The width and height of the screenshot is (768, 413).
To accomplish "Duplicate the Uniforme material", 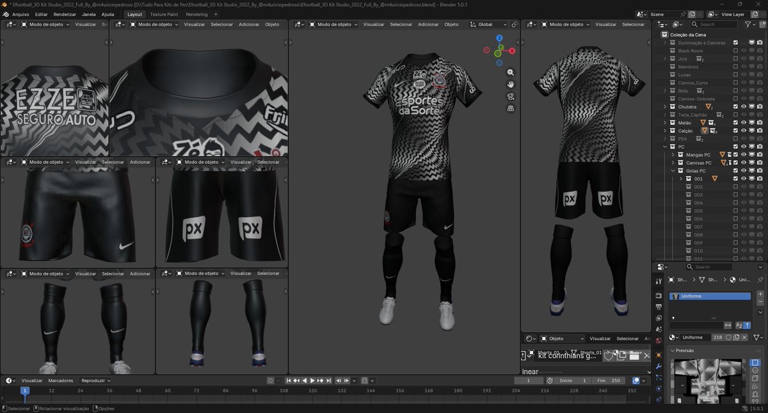I will click(737, 337).
